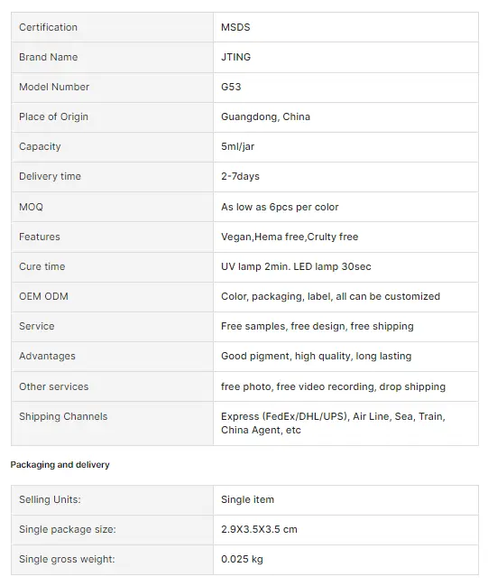Click the Certification label cell
The image size is (488, 586).
click(x=113, y=27)
